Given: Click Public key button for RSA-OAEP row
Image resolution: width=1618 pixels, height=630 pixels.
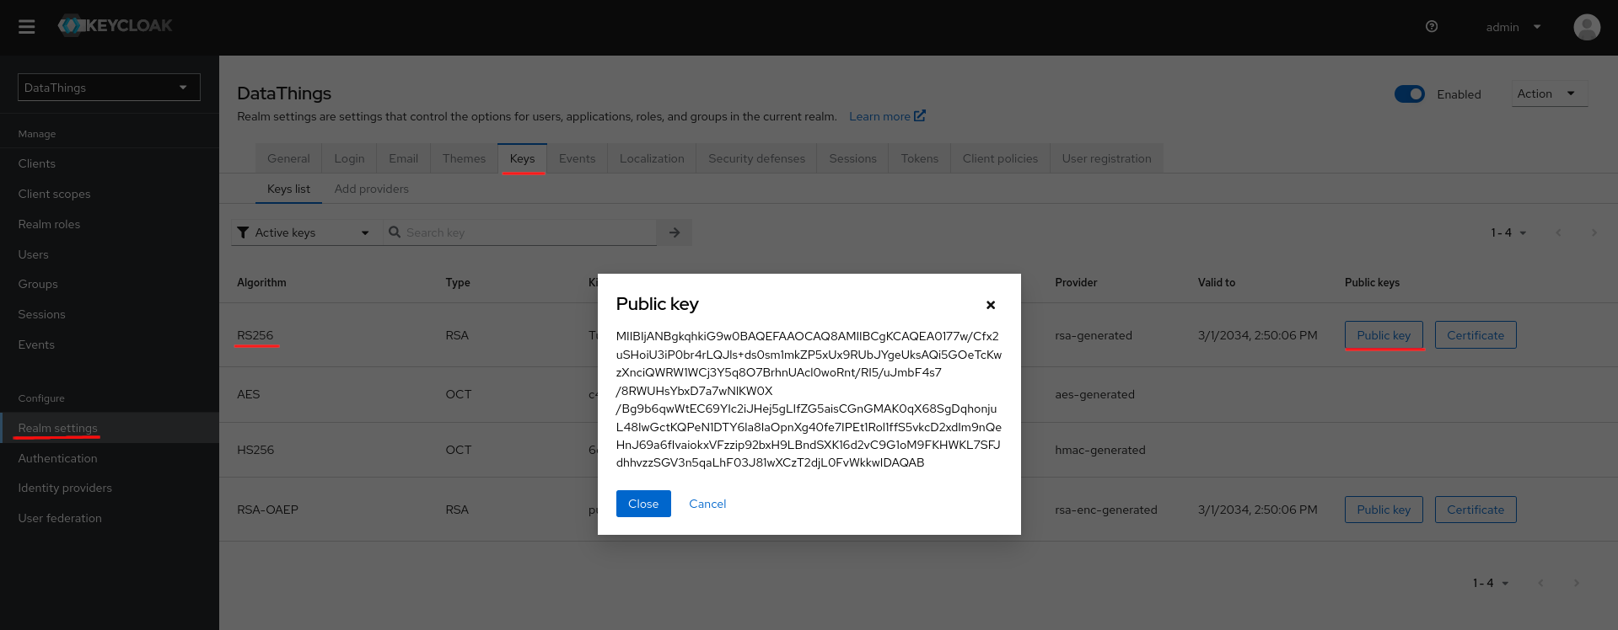Looking at the screenshot, I should click(x=1384, y=510).
